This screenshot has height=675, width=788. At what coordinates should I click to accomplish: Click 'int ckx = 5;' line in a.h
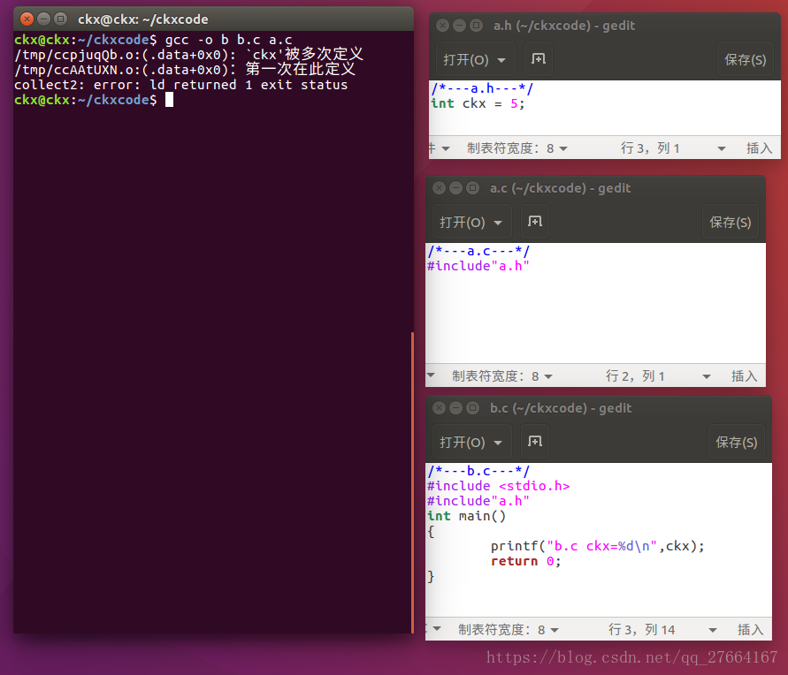478,104
